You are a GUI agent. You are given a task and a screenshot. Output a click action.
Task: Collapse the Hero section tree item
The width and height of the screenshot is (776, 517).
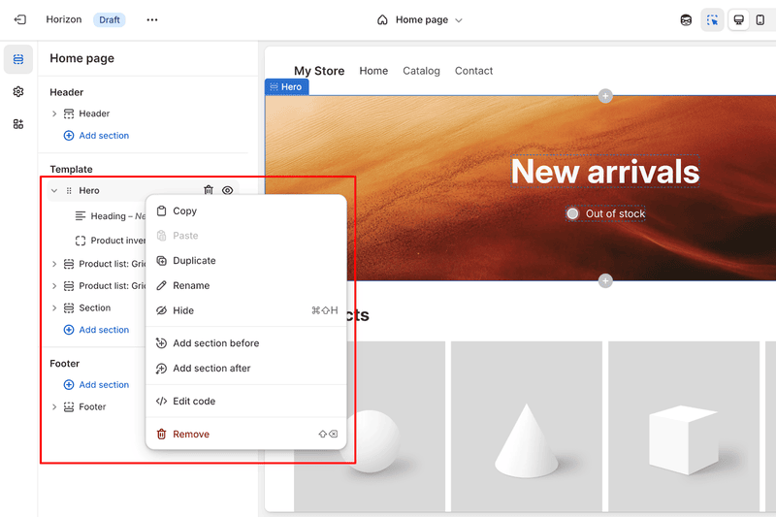[x=54, y=191]
